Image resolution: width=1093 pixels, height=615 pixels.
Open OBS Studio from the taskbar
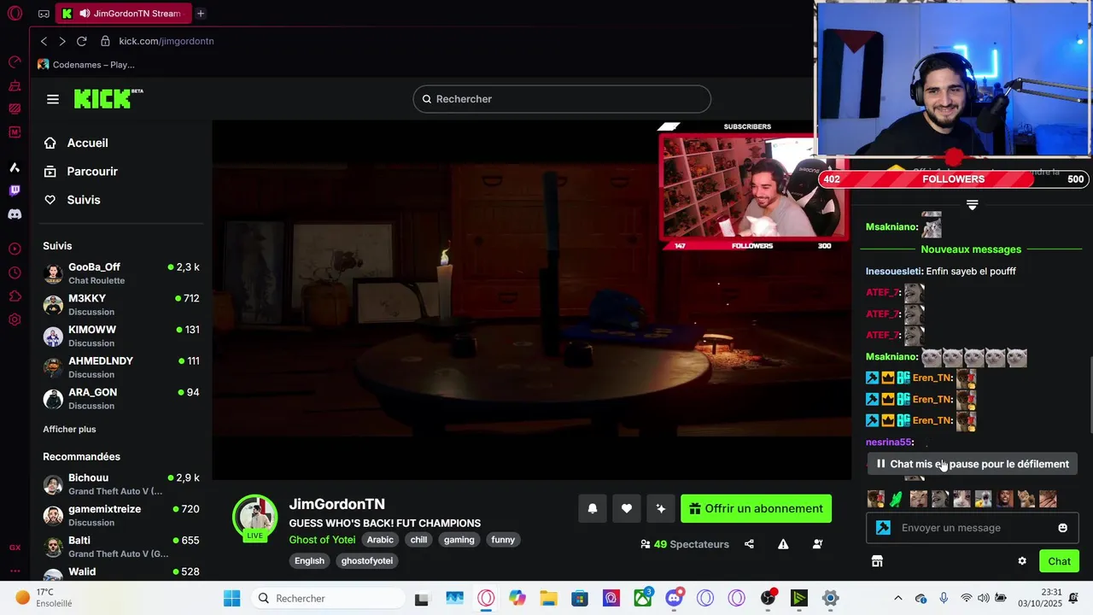point(768,598)
